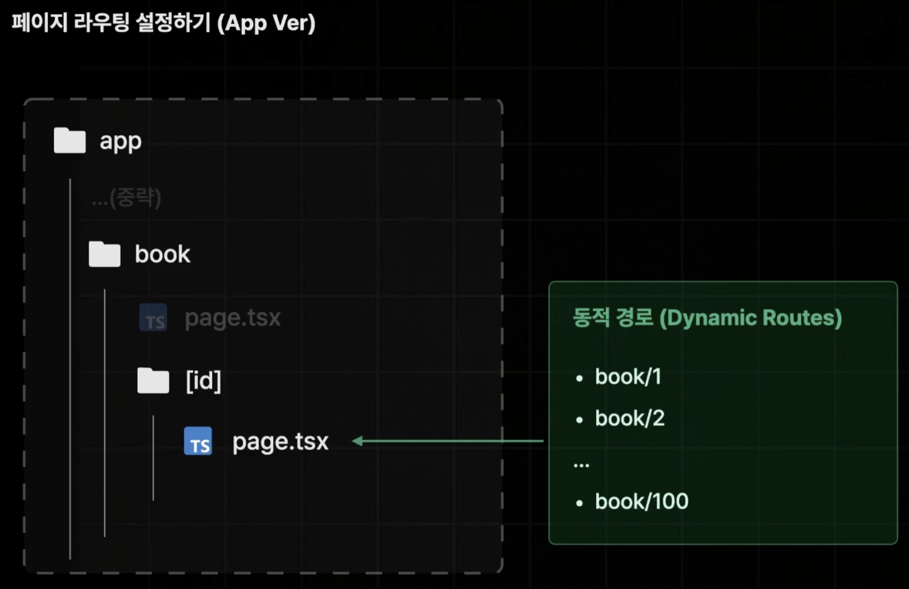Image resolution: width=909 pixels, height=589 pixels.
Task: Click the blue TS icon under [id]
Action: coord(198,441)
